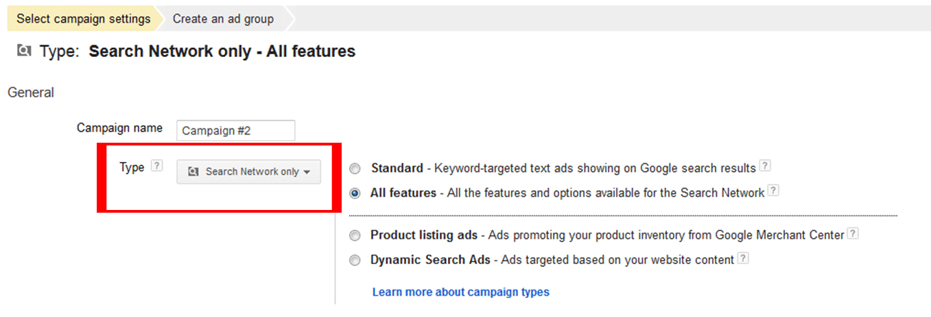
Task: Choose the Product listing ads radio option
Action: (x=355, y=236)
